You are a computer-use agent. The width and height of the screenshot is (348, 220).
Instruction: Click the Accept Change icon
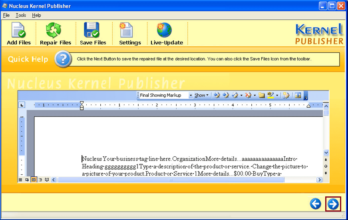(x=235, y=95)
